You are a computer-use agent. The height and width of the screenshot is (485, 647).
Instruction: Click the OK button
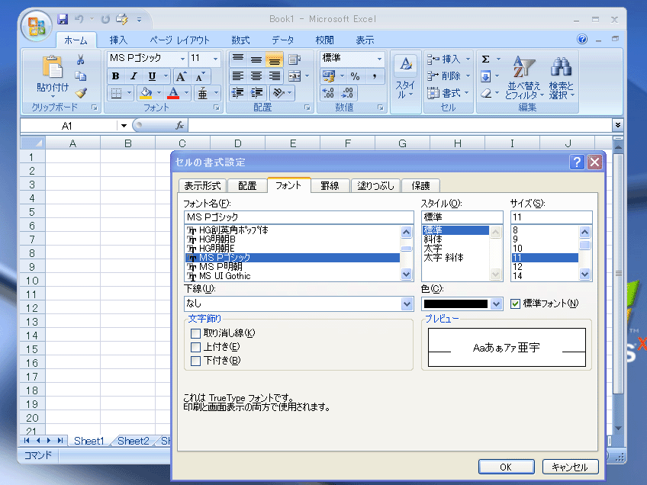tap(505, 467)
